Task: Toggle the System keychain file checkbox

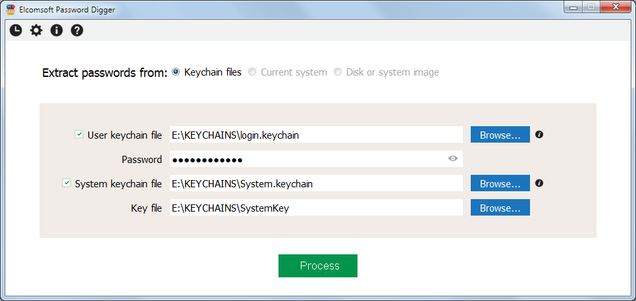Action: pyautogui.click(x=66, y=183)
